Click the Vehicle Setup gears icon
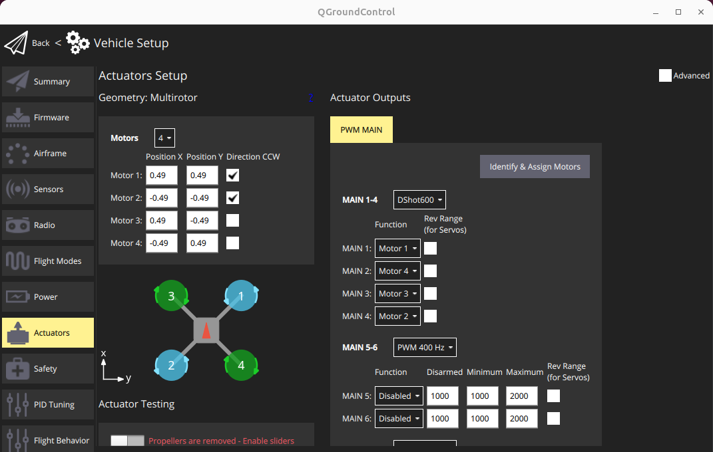The image size is (713, 452). pos(78,43)
